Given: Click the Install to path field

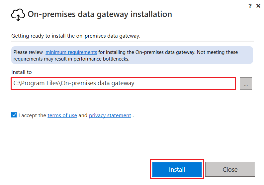Looking at the screenshot, I should [x=123, y=84].
